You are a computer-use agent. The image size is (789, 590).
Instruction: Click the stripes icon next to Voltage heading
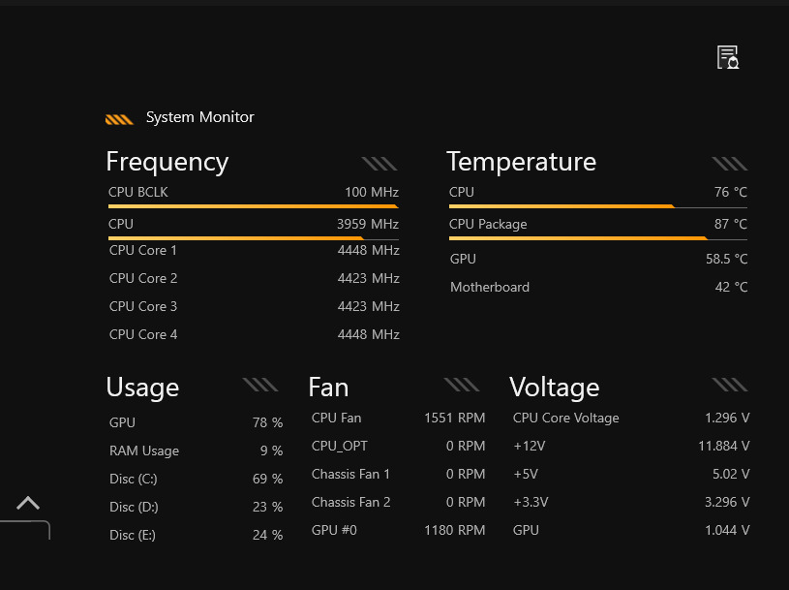pyautogui.click(x=729, y=385)
